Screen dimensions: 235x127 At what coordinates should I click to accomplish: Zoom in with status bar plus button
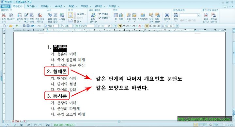231,125
